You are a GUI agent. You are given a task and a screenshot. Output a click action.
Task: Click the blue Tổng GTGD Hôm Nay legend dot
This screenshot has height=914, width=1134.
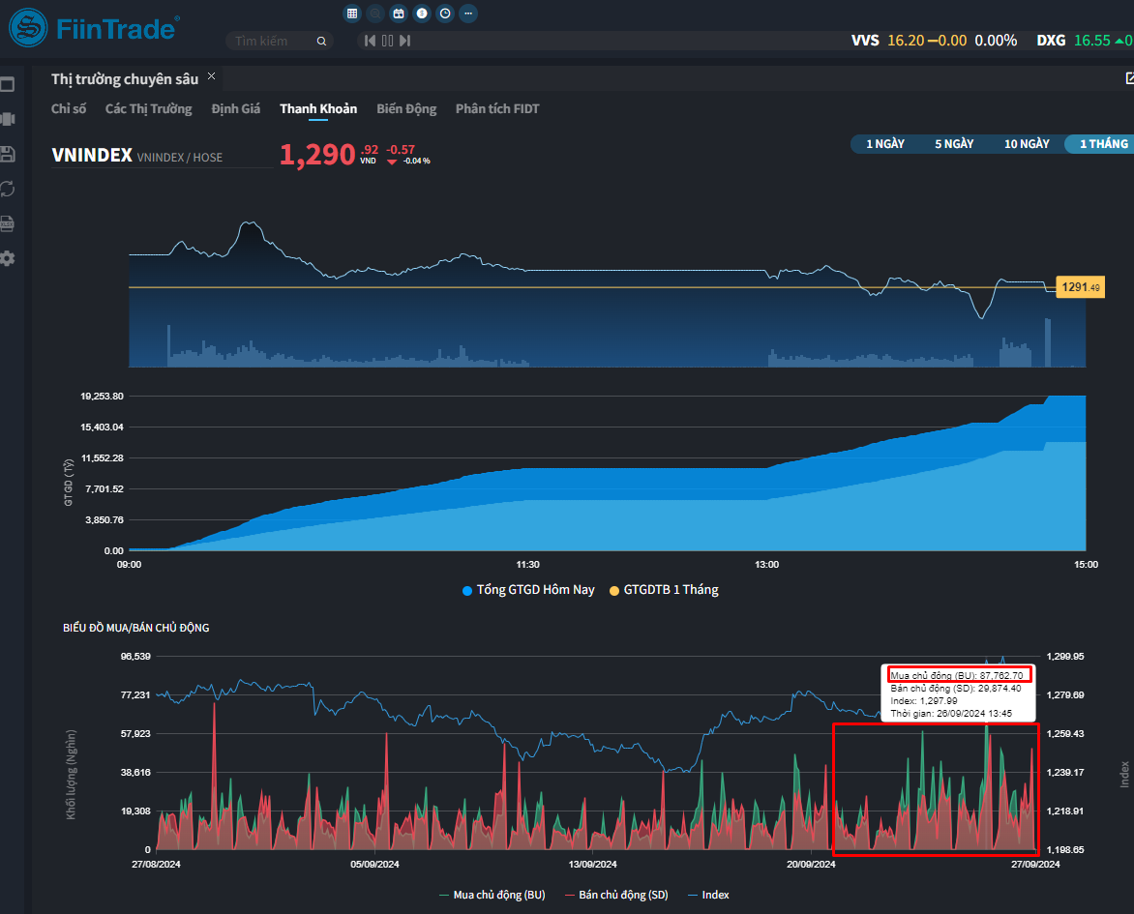(467, 591)
